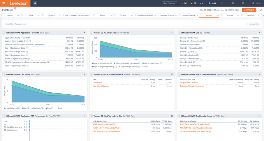
Task: Close Top Links by Device widget
Action: coord(259,116)
